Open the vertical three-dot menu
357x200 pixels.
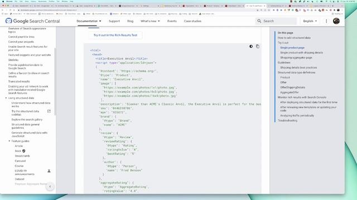[x=326, y=21]
